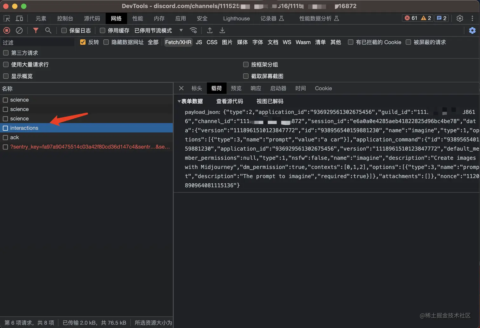Image resolution: width=480 pixels, height=328 pixels.
Task: Enable the 保留日志 checkbox
Action: pyautogui.click(x=64, y=30)
